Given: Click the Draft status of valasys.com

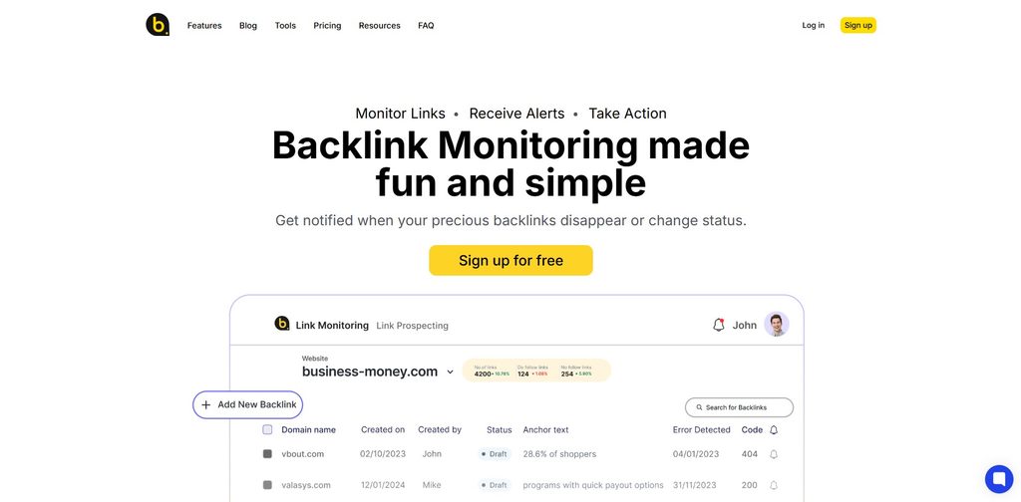Looking at the screenshot, I should coord(494,485).
